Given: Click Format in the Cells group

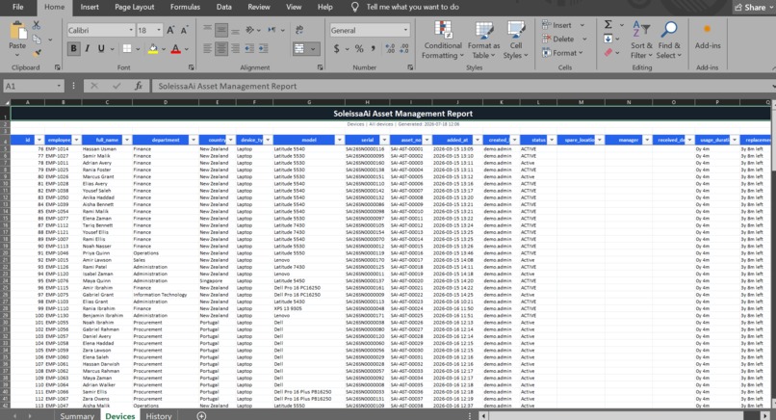Looking at the screenshot, I should (x=564, y=52).
